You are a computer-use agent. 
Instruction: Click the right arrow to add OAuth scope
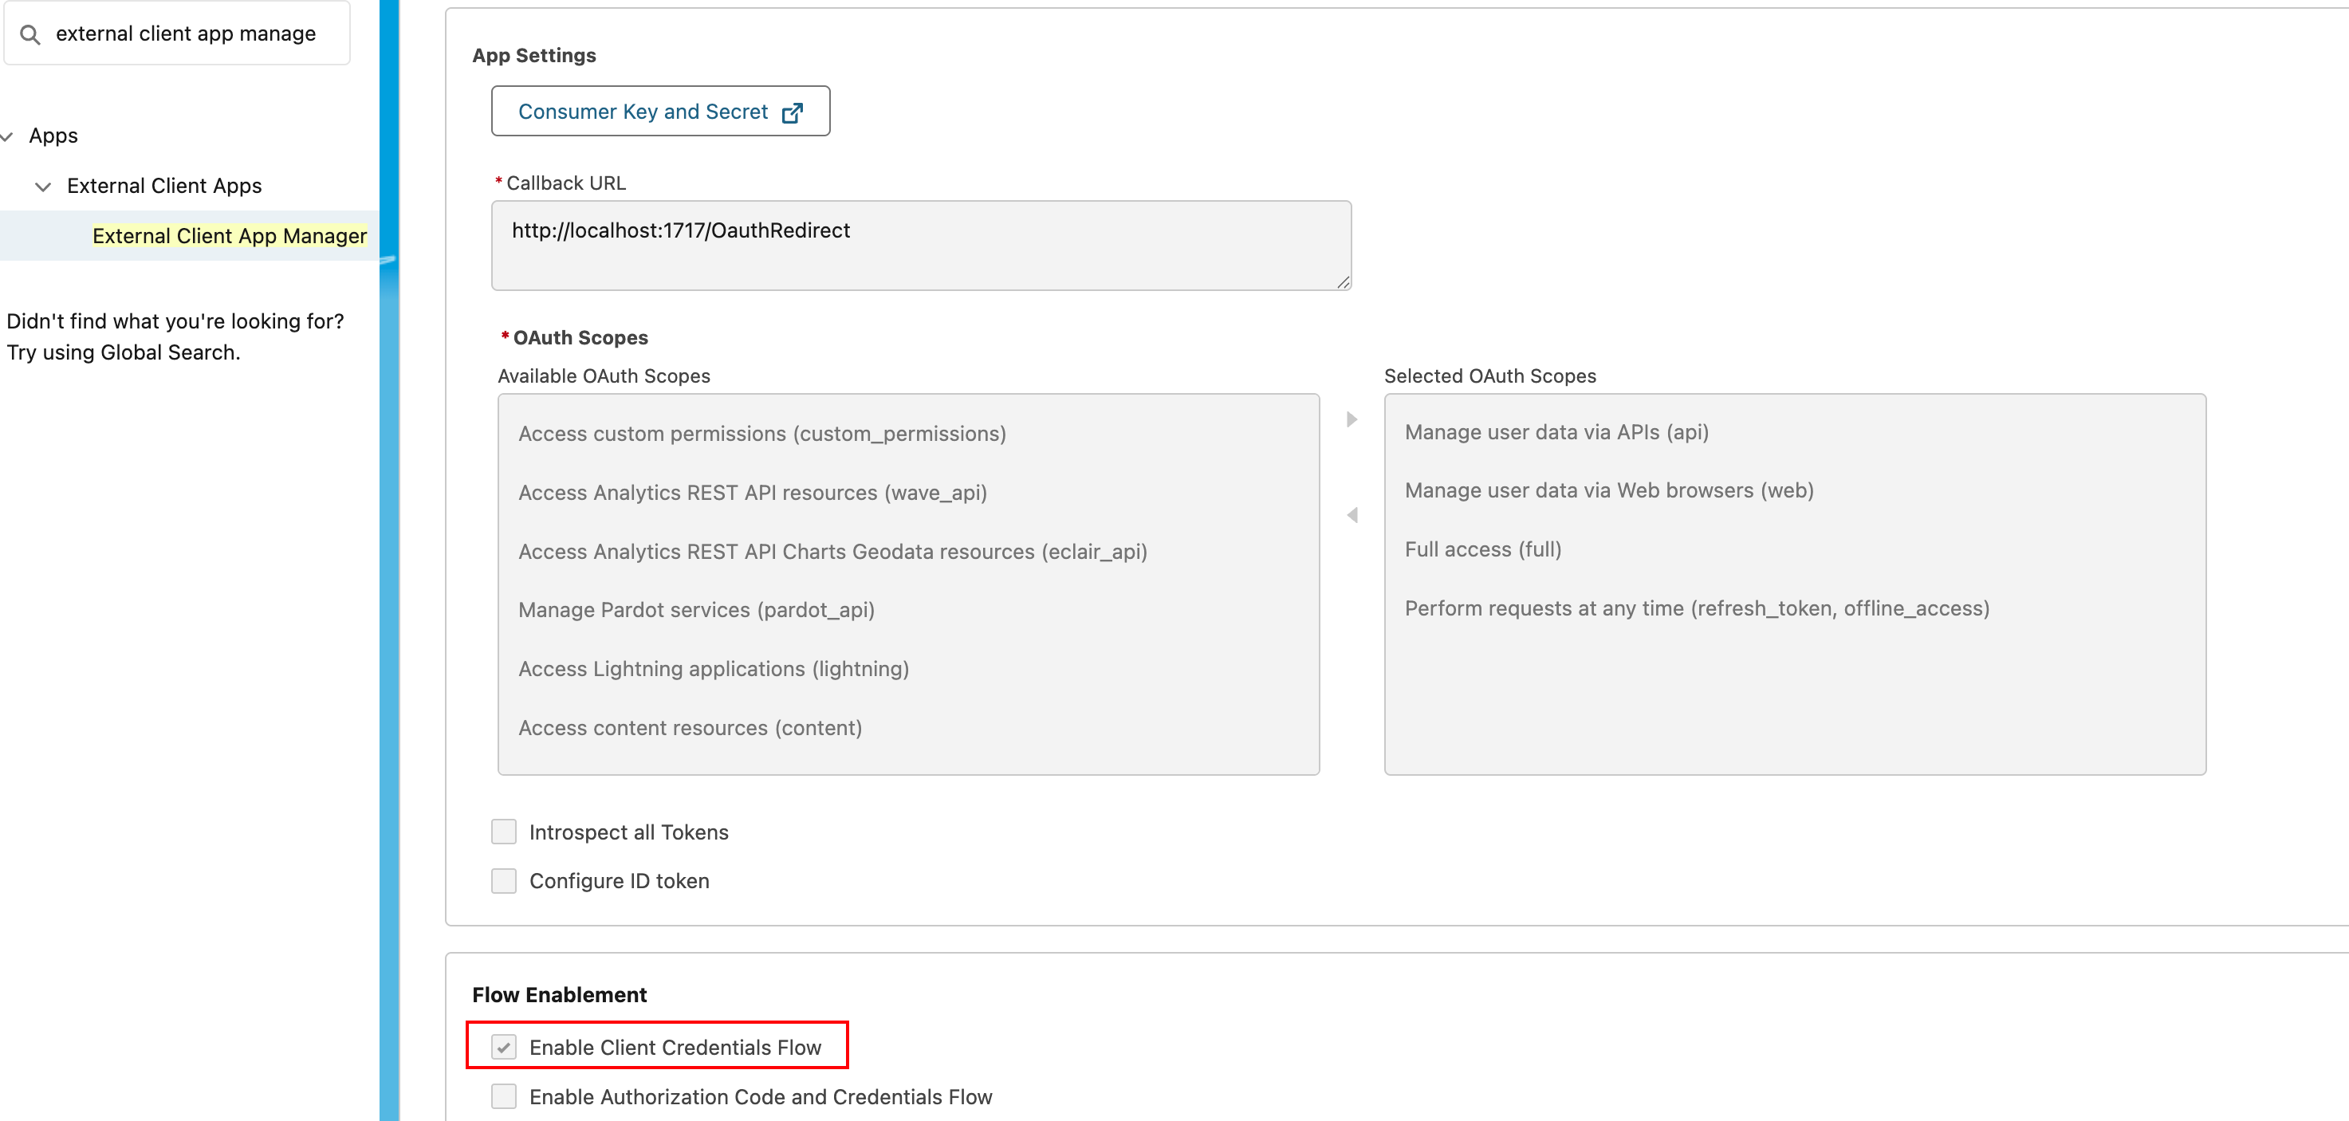pyautogui.click(x=1352, y=419)
